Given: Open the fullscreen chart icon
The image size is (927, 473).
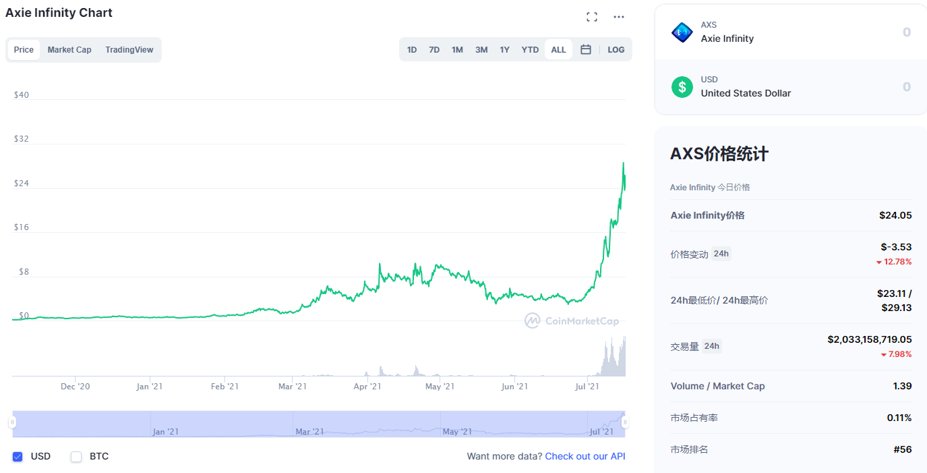Looking at the screenshot, I should 592,17.
